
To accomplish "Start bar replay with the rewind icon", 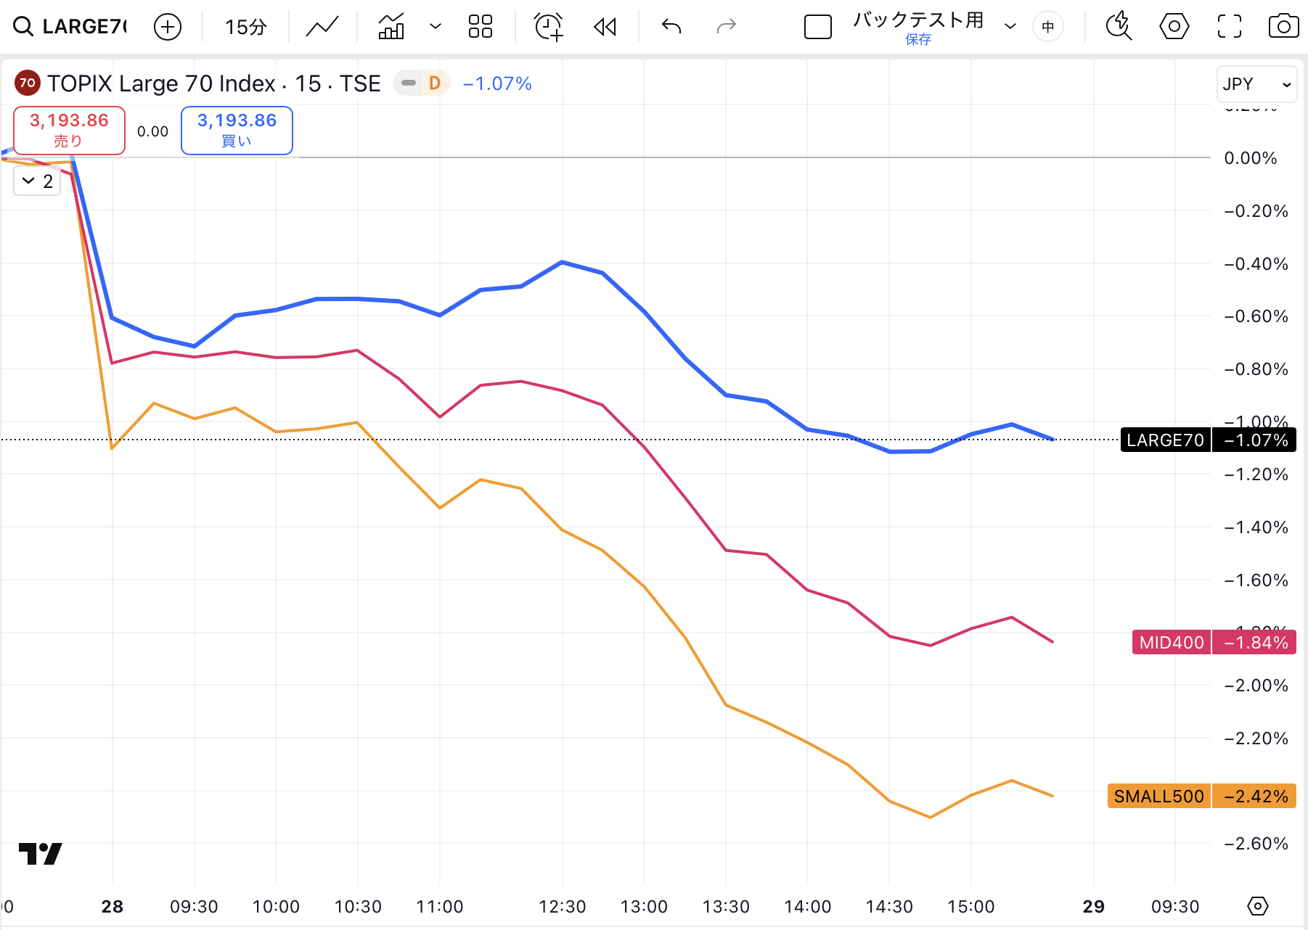I will tap(605, 28).
